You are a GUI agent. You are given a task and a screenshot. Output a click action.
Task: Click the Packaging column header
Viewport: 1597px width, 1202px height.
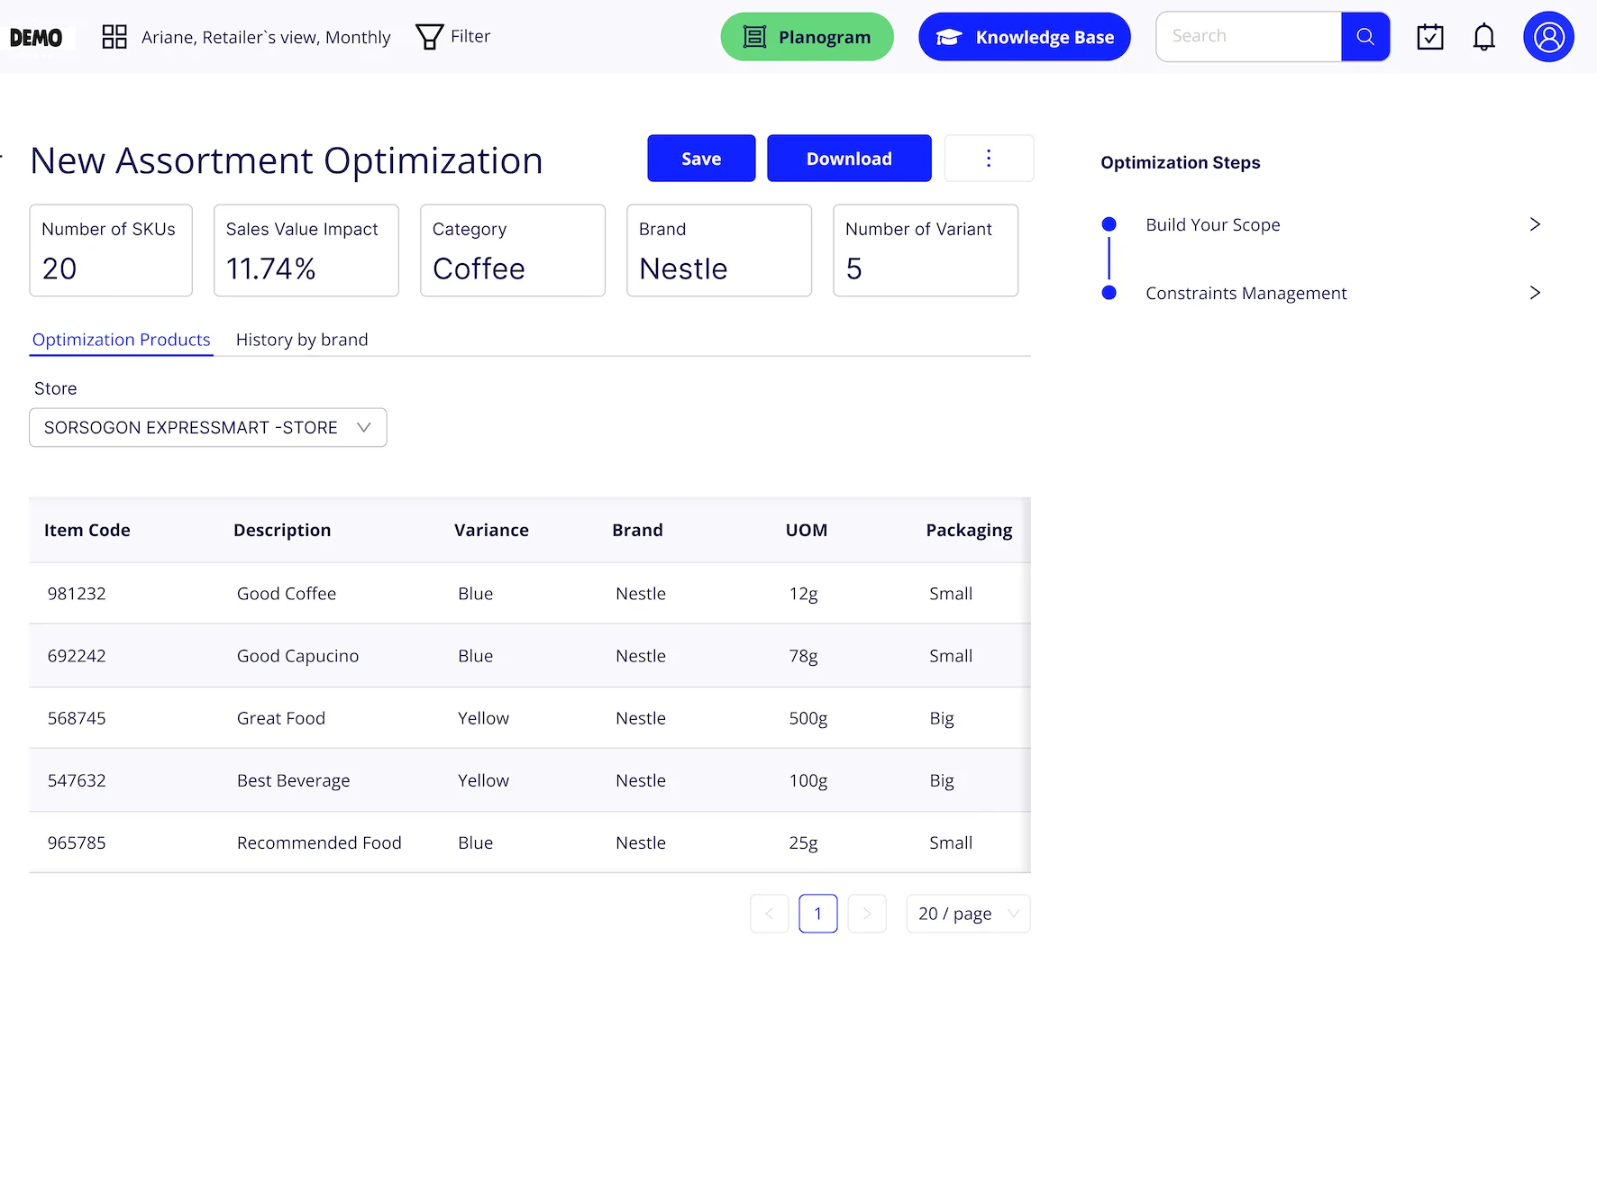pos(969,530)
